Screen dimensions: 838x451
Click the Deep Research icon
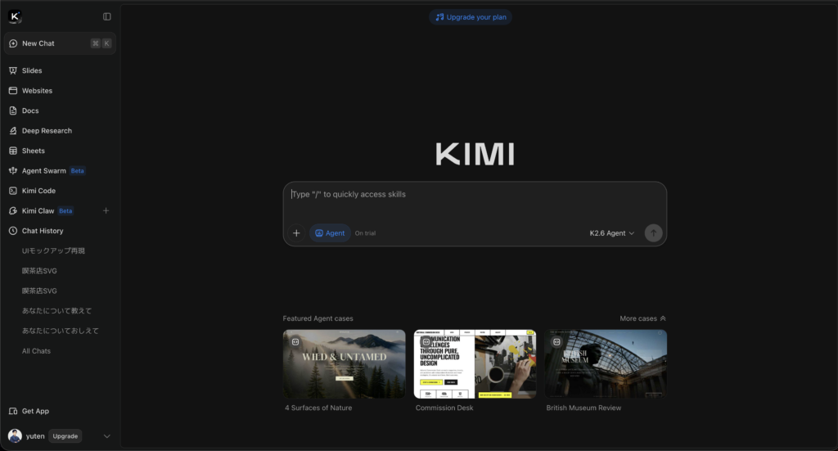[x=13, y=131]
